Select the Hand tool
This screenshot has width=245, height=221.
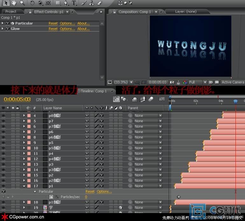(x=14, y=3)
